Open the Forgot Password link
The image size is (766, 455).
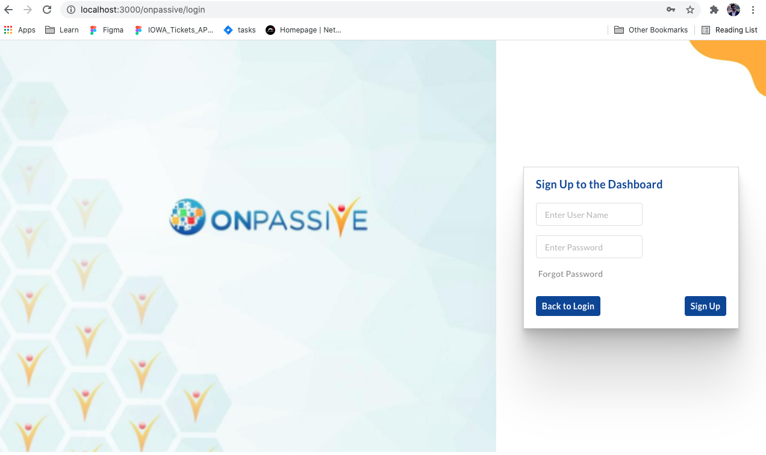coord(570,274)
